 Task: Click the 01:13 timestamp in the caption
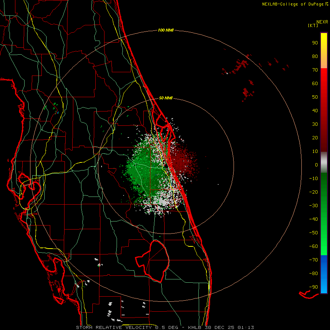246,327
